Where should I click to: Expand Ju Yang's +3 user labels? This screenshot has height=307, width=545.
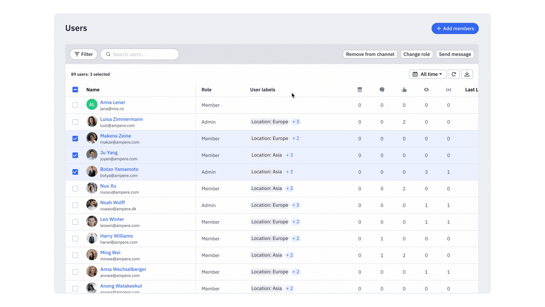coord(289,155)
